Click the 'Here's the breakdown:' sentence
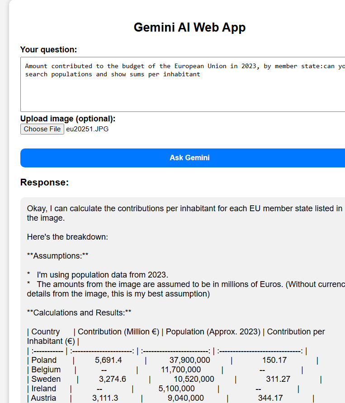The height and width of the screenshot is (403, 345). point(67,237)
